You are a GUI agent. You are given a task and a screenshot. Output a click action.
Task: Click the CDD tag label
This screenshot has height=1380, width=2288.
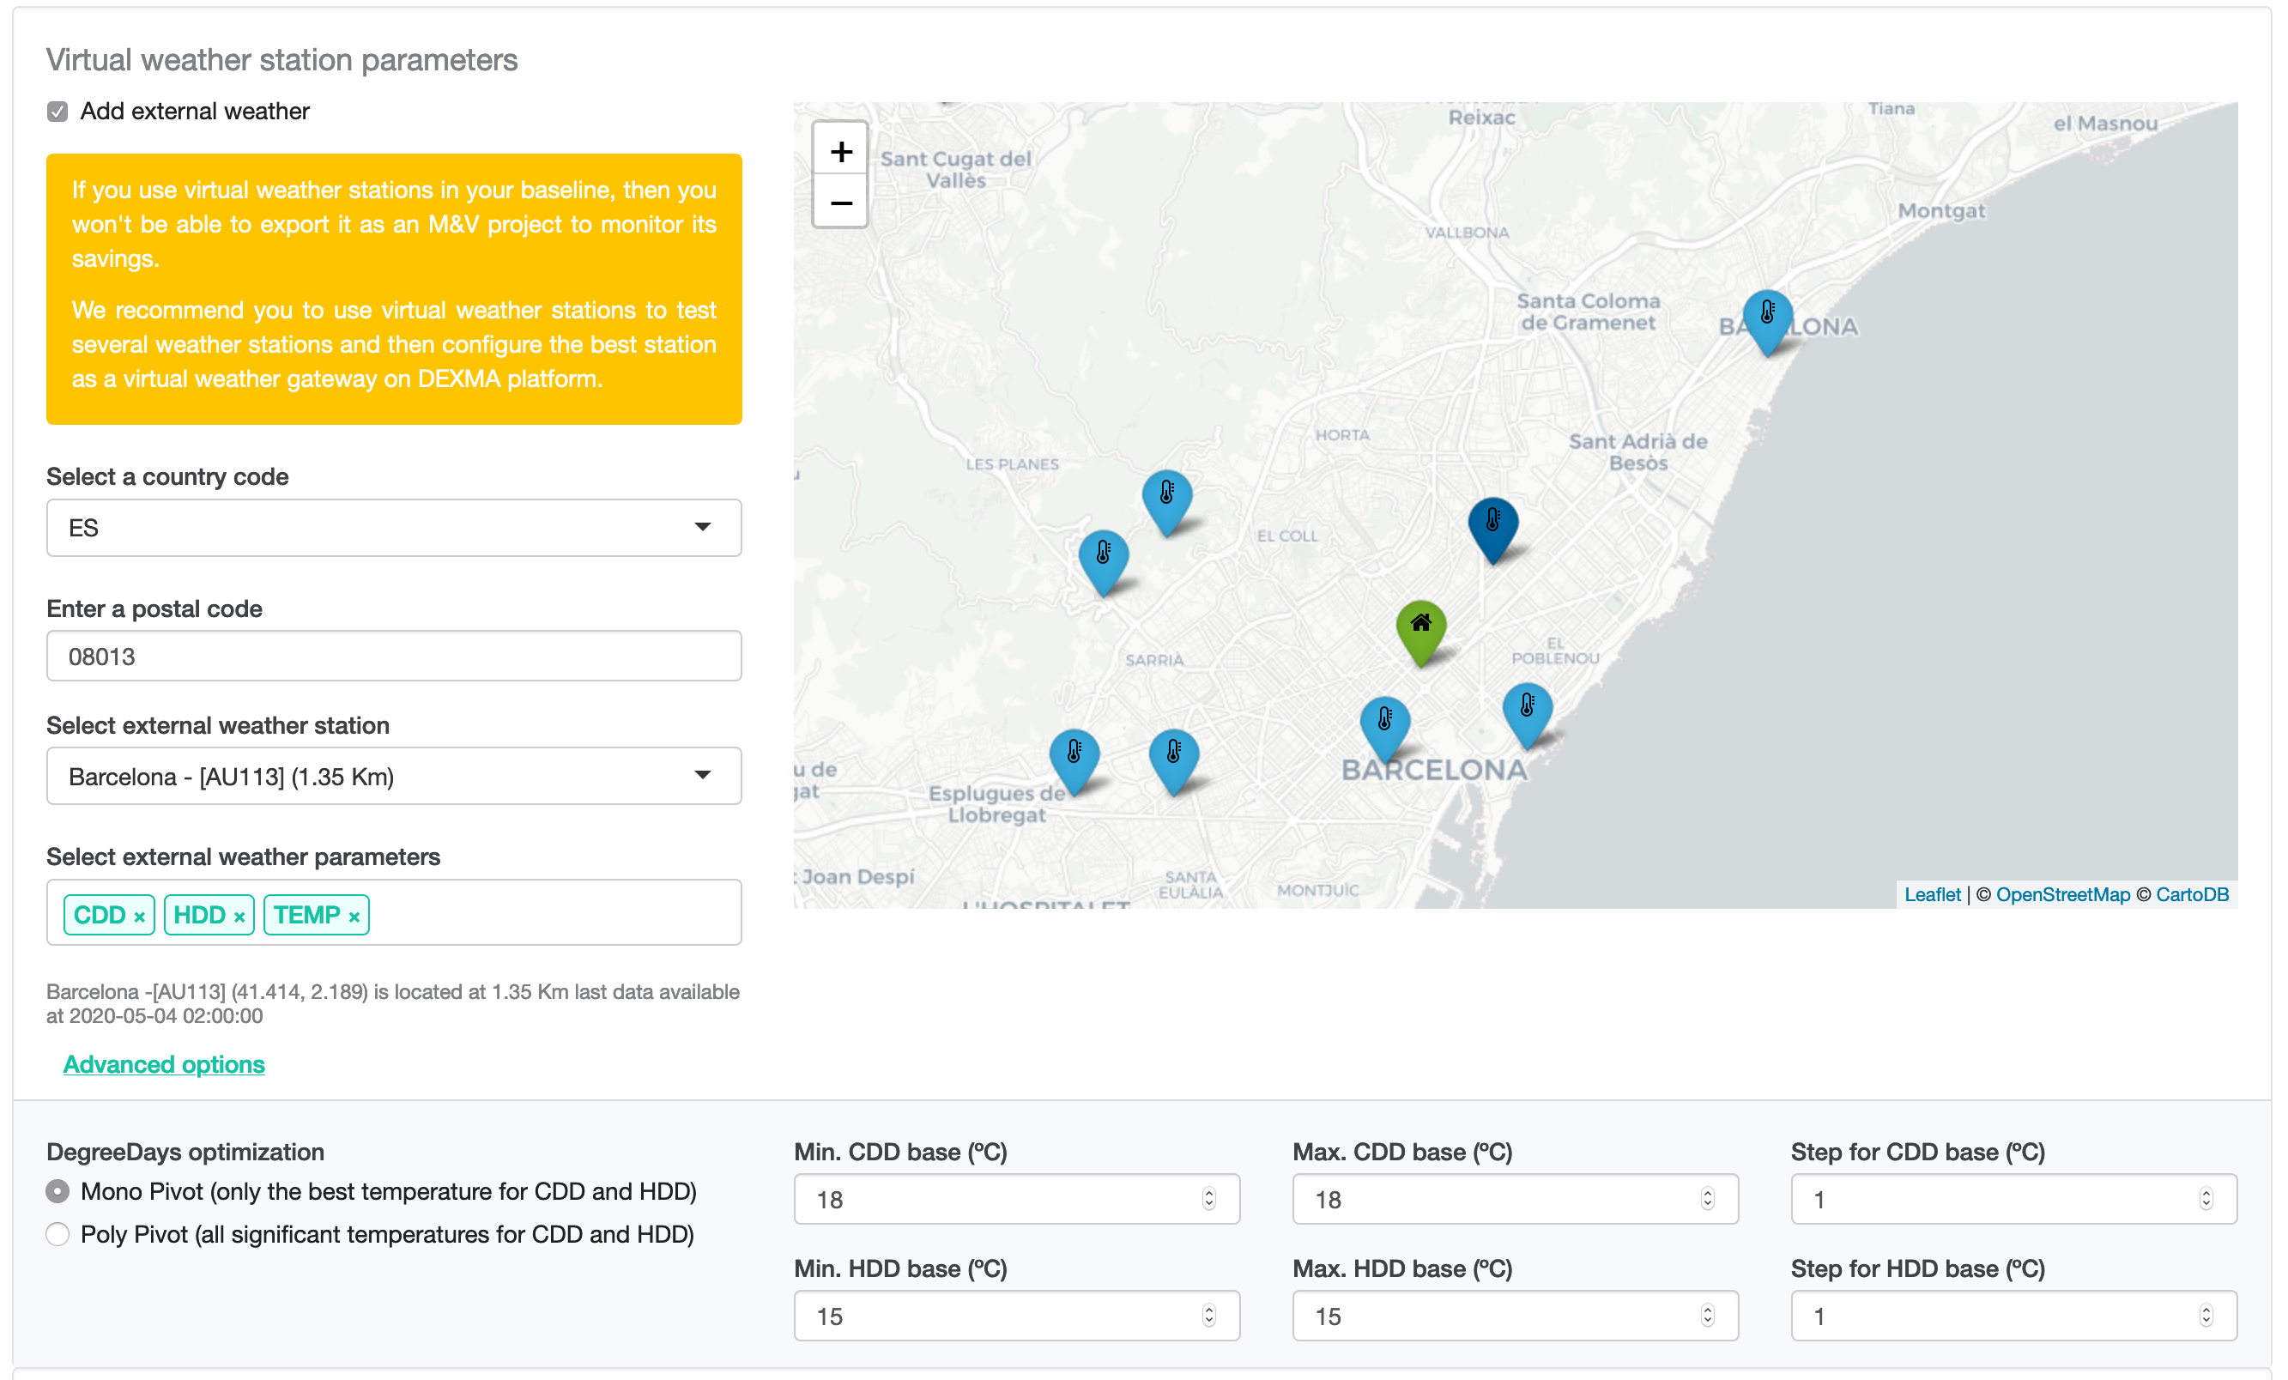[100, 915]
